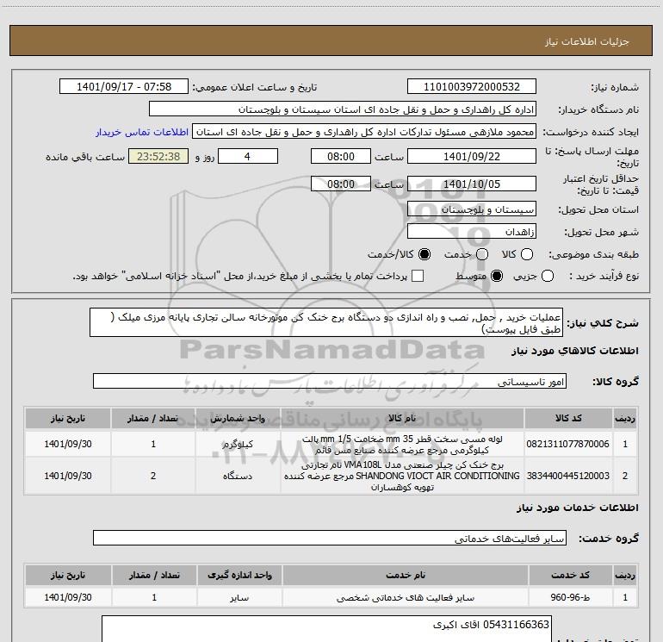Click the buyer organization name field

click(343, 109)
